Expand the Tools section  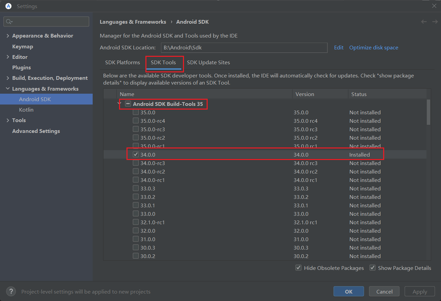[x=8, y=120]
